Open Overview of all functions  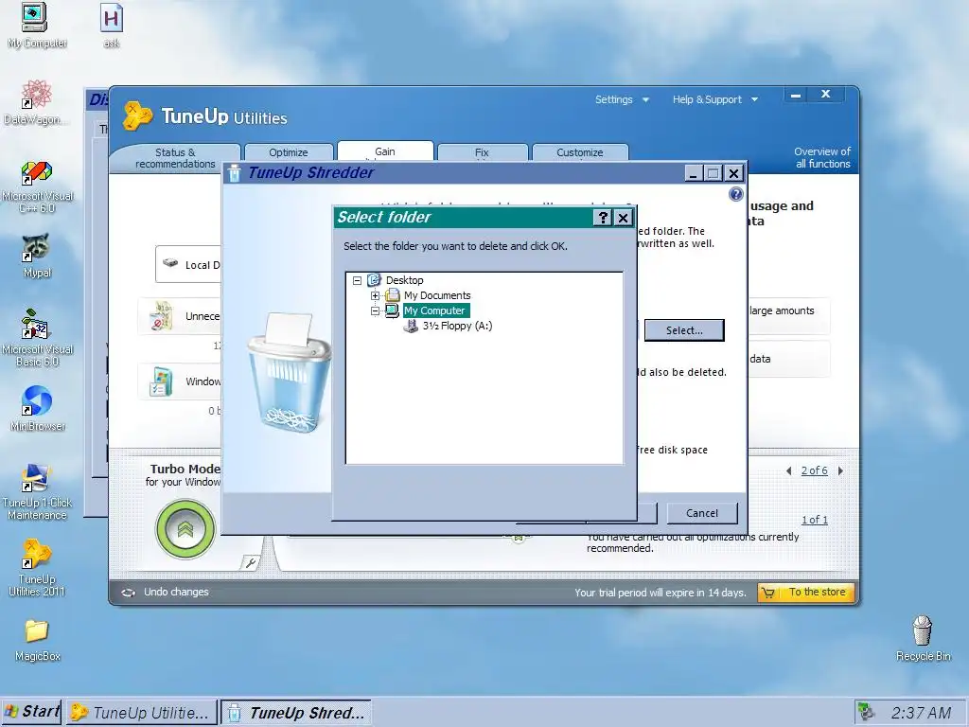pyautogui.click(x=822, y=158)
